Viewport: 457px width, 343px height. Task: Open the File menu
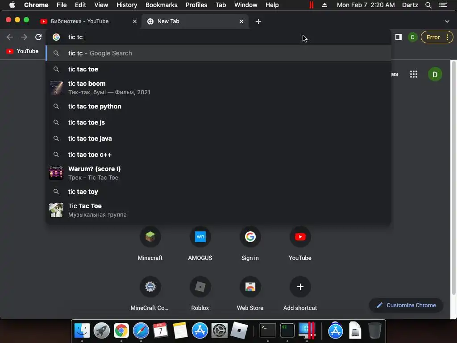click(x=62, y=5)
